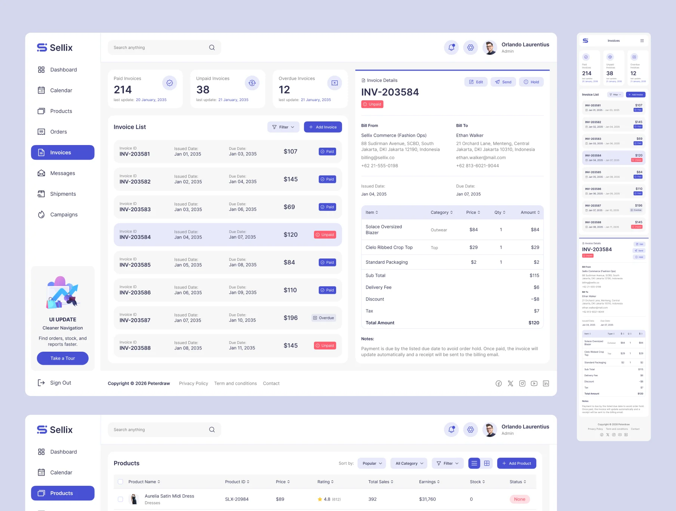Toggle select-all checkbox in Products table header
Image resolution: width=676 pixels, height=511 pixels.
121,482
